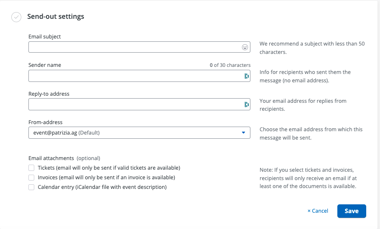
Task: Click the checkmark circle beside Send-out settings
Action: 16,17
